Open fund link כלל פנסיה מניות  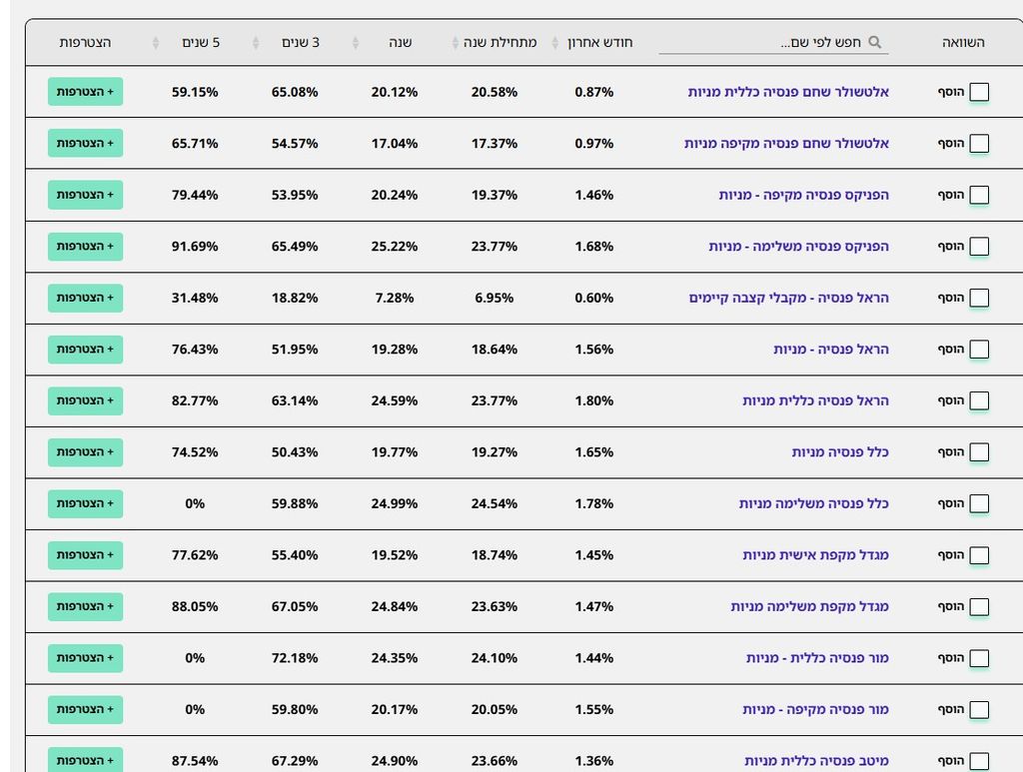click(840, 451)
